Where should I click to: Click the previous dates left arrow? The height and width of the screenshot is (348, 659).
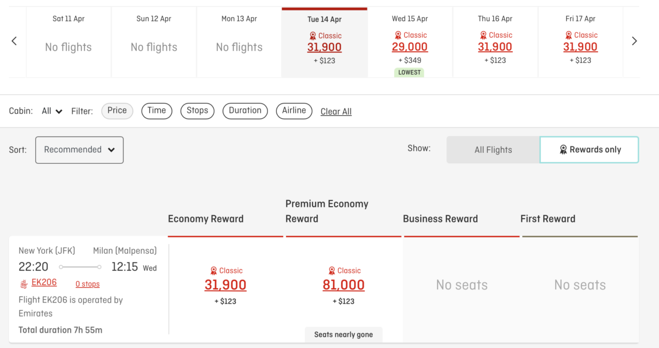coord(14,41)
